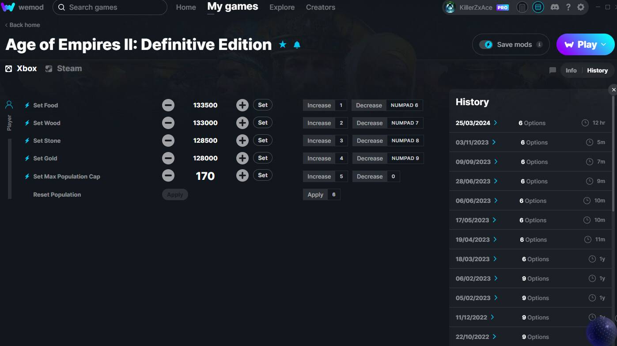Close the History panel with X
Screen dimensions: 617x346
click(613, 90)
